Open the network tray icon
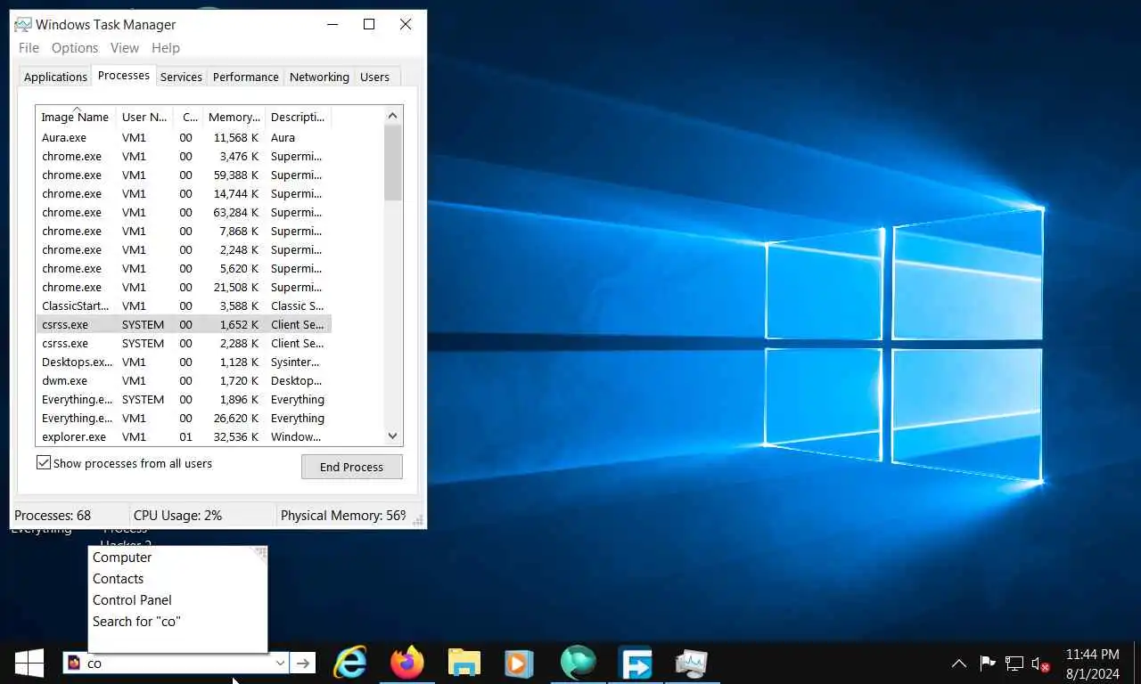Viewport: 1141px width, 684px height. click(1014, 664)
